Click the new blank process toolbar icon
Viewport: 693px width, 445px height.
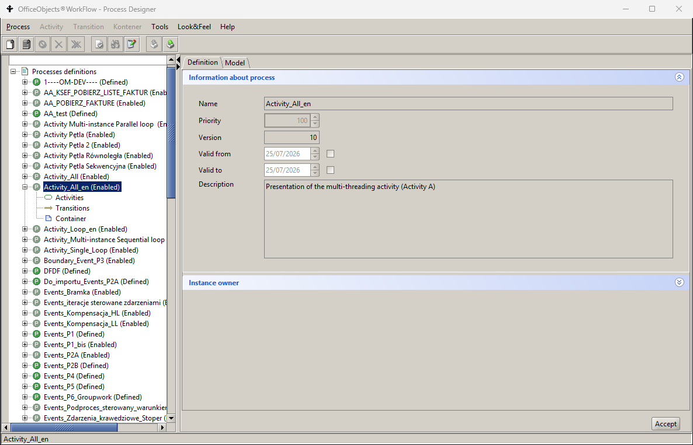pyautogui.click(x=10, y=44)
